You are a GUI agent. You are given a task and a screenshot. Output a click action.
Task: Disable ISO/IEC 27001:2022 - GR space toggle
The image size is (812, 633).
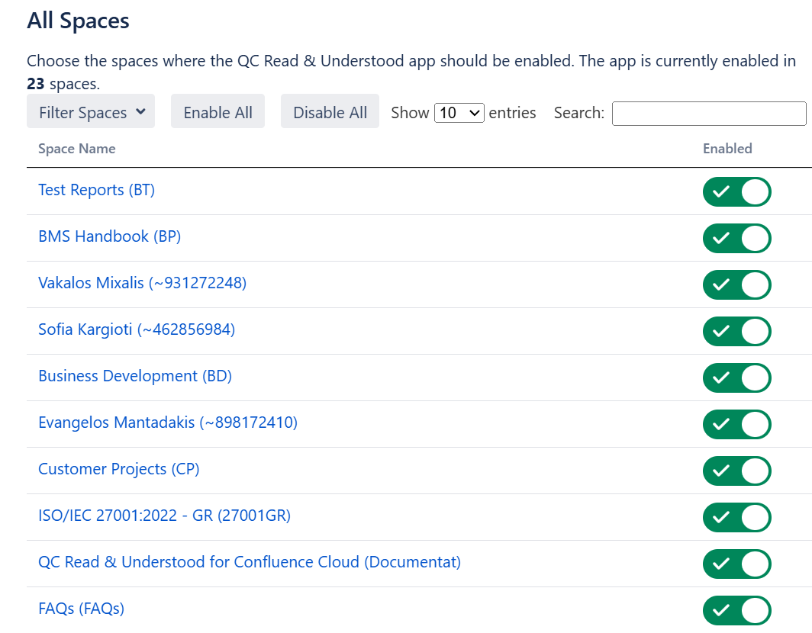coord(736,517)
